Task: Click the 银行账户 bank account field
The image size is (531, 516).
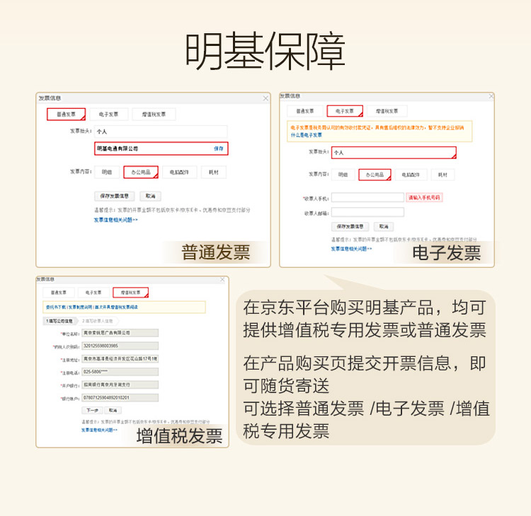Action: 120,398
